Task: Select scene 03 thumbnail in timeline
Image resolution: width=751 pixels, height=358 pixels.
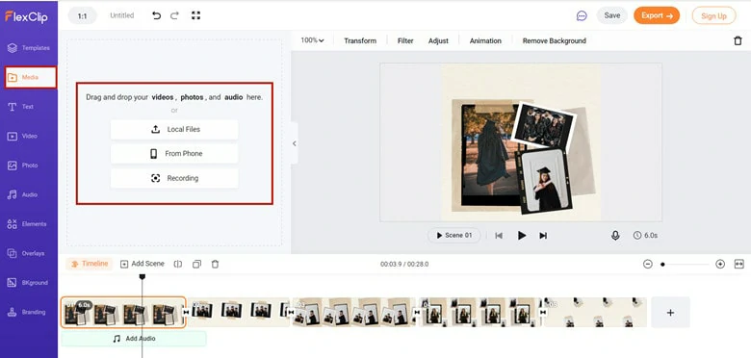Action: pos(354,313)
